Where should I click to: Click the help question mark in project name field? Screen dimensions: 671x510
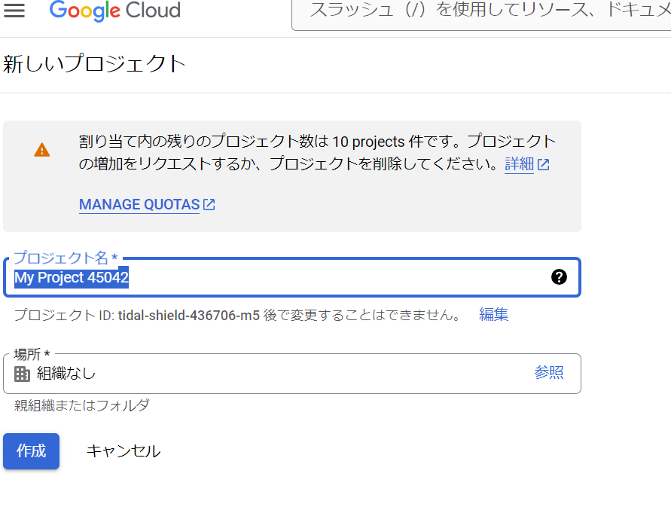[x=558, y=278]
